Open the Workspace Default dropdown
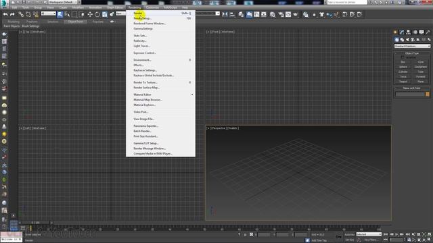Screen dimensions: 433x243 pos(63,2)
